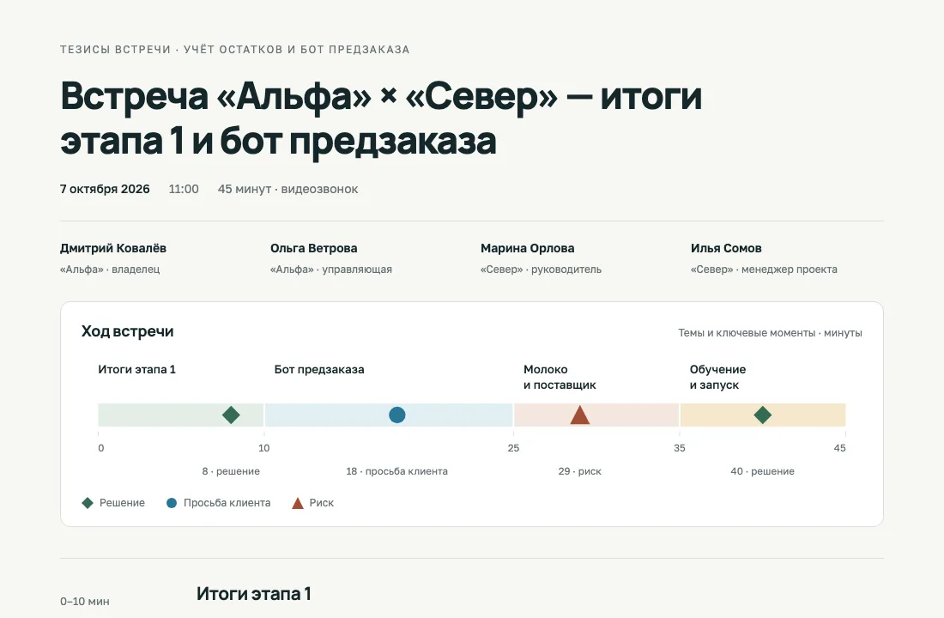Click the role «Север» · менеджер проекта
Image resolution: width=944 pixels, height=618 pixels.
pos(764,270)
